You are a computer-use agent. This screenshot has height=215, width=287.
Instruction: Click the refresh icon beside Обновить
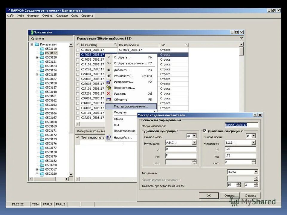(x=109, y=100)
